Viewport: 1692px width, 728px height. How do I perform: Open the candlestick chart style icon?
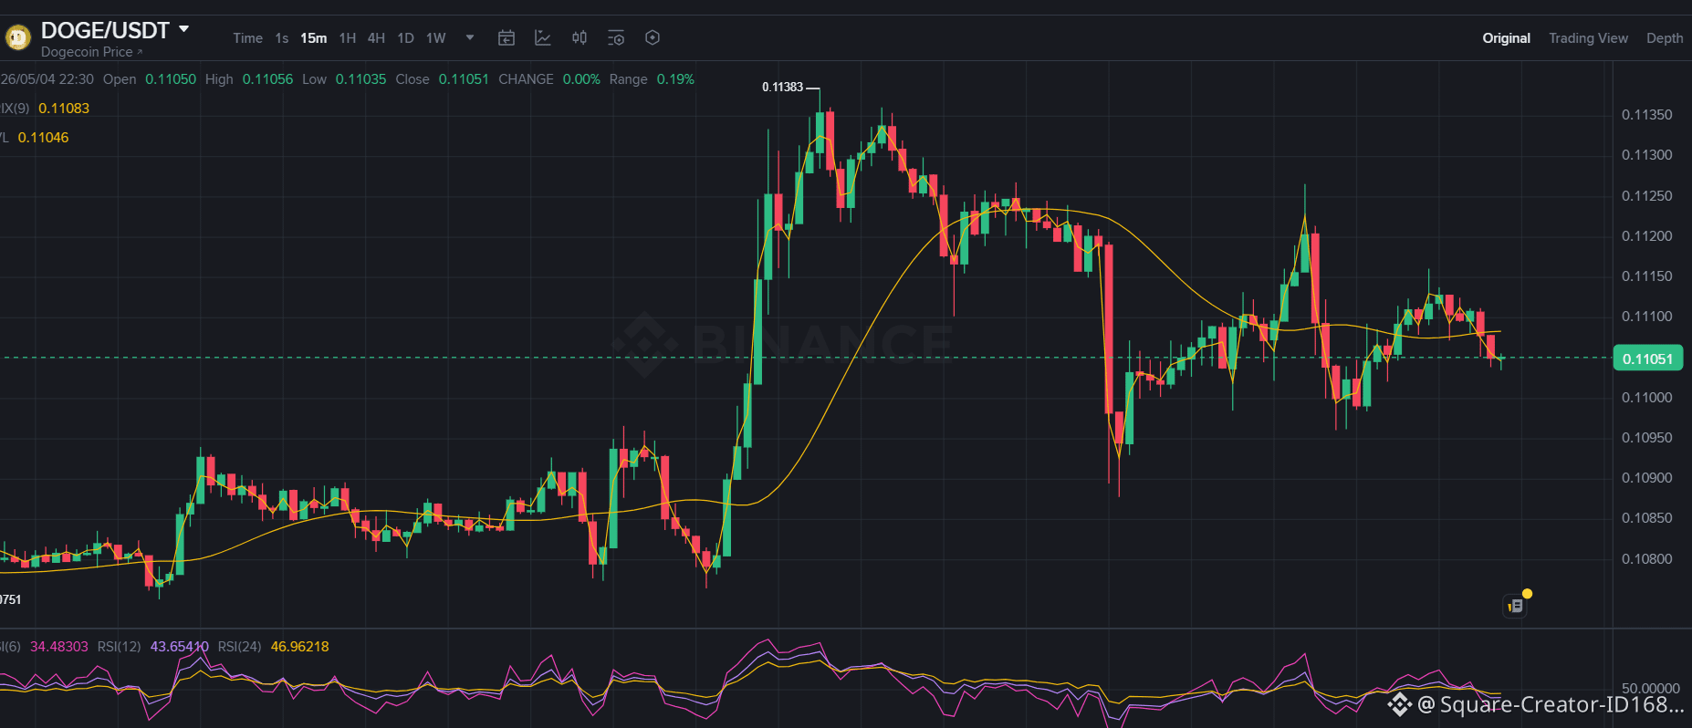click(580, 37)
